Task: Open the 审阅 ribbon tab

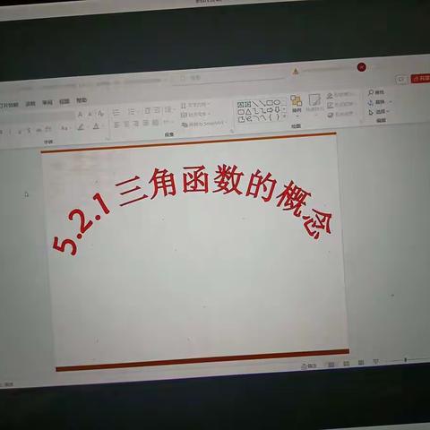Action: 47,102
